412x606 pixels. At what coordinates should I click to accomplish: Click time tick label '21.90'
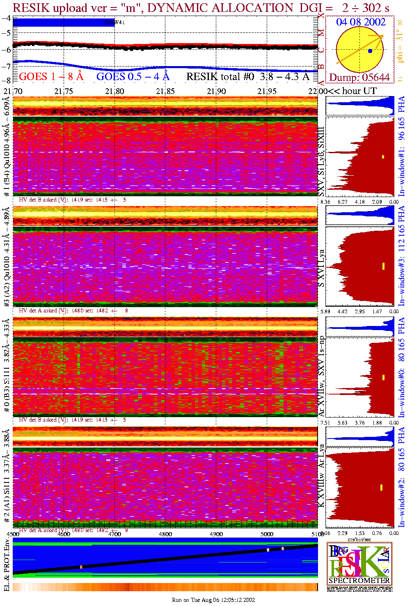click(216, 91)
